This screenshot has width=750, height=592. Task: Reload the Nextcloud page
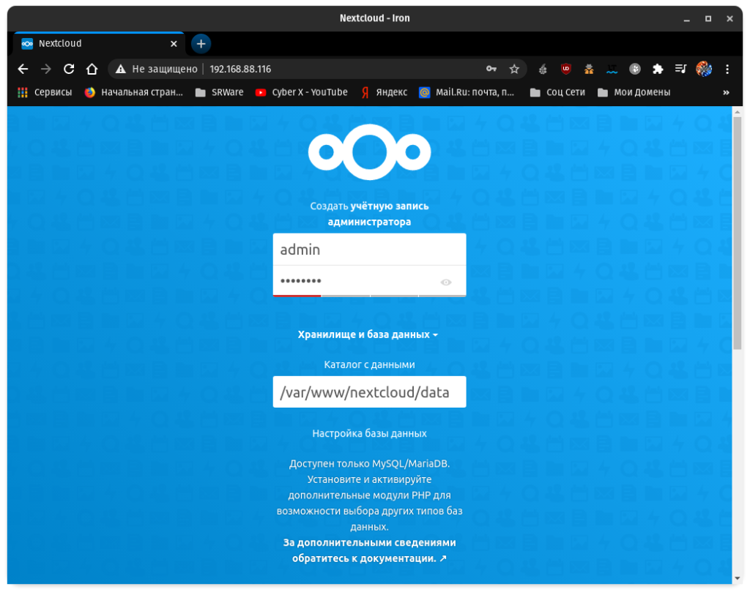(x=69, y=69)
